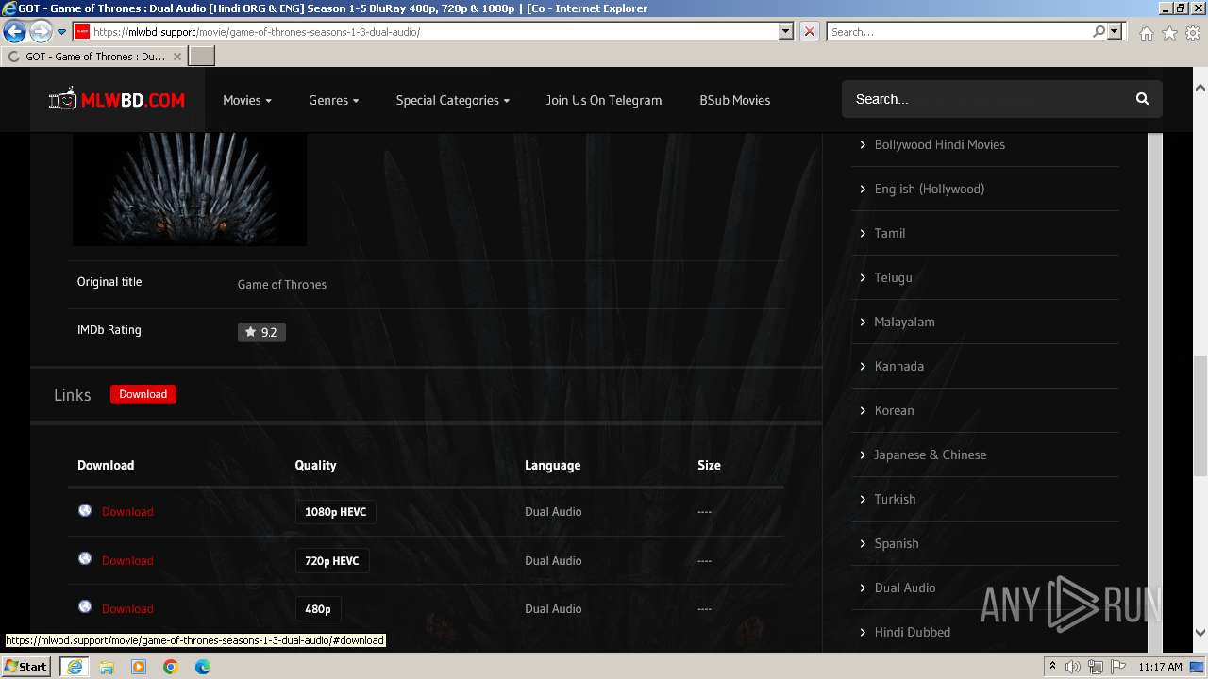Click the 1080p HEVC Download link
This screenshot has height=679, width=1208.
point(127,511)
